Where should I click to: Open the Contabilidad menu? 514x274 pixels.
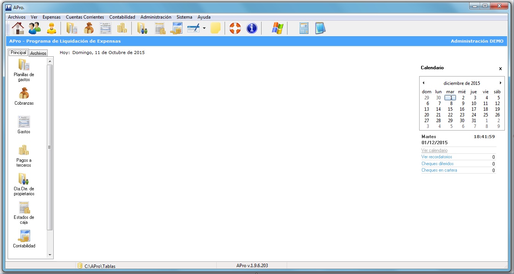tap(122, 17)
